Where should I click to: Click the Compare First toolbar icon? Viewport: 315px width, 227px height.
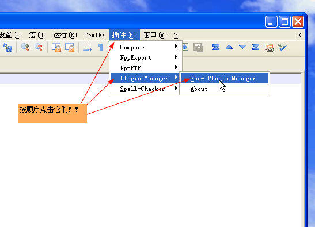click(216, 47)
